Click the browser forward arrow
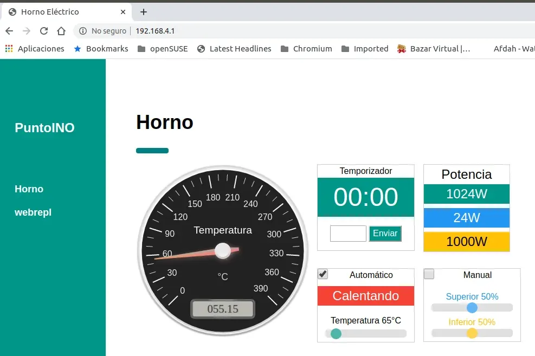 click(x=26, y=31)
